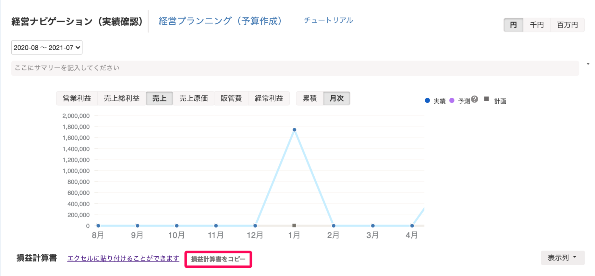Viewport: 595px width, 276px height.
Task: Click the 3月 data point
Action: pos(373,226)
